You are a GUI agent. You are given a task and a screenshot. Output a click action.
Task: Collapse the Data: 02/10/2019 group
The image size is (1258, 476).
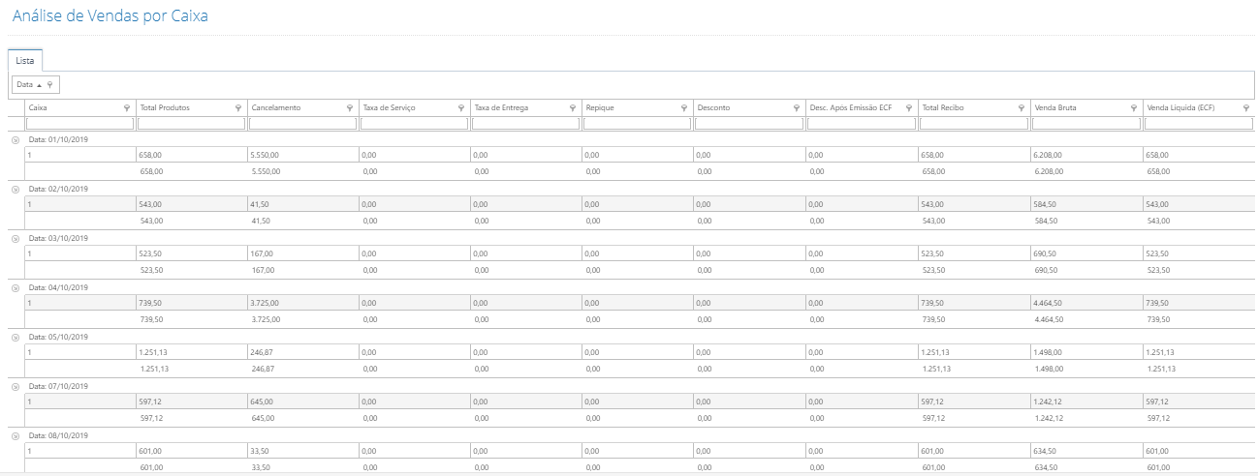[16, 190]
